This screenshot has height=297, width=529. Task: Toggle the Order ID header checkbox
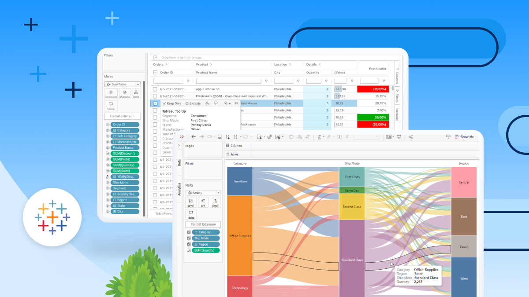tap(155, 72)
